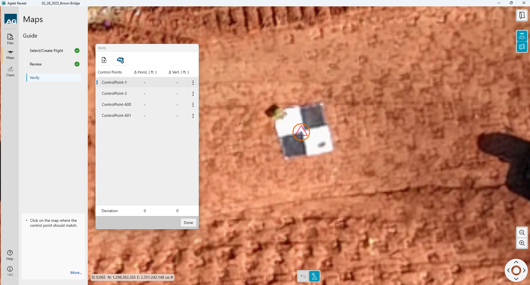
Task: Open Help from the sidebar
Action: 10,255
